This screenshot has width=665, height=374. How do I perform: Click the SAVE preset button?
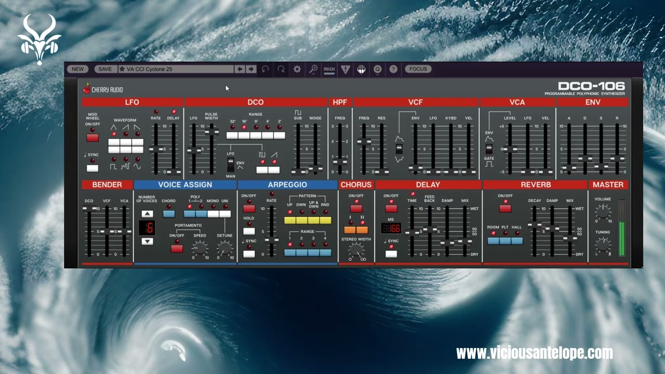(x=105, y=69)
